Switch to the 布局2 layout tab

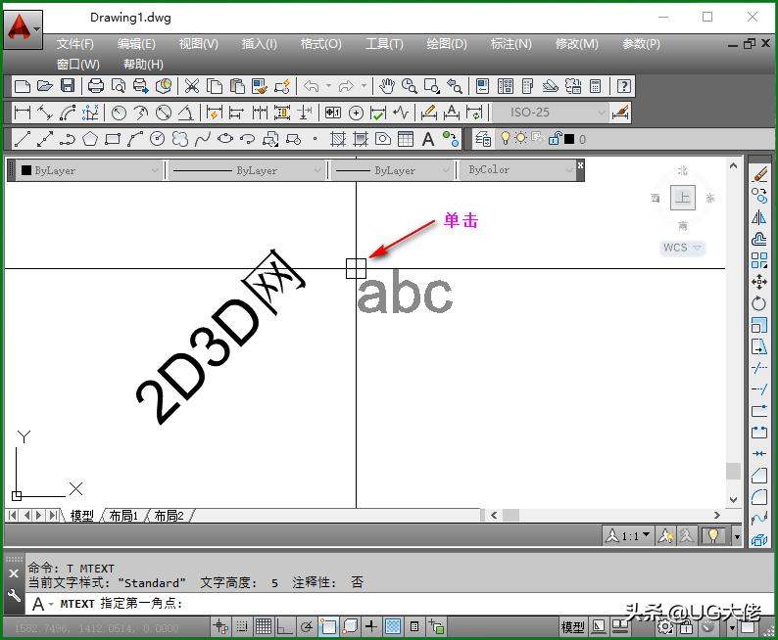point(169,516)
